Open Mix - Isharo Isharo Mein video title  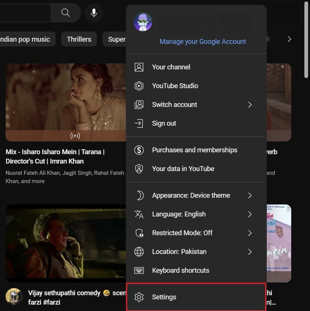click(x=55, y=156)
